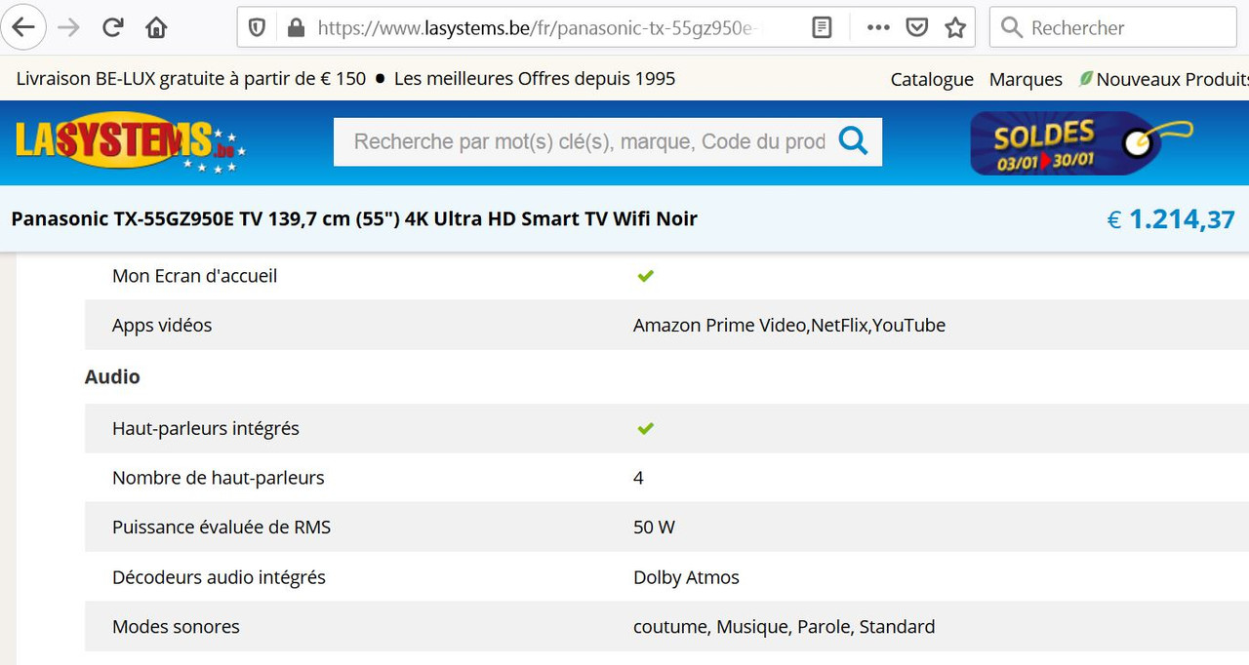The height and width of the screenshot is (665, 1249).
Task: Open the Marques menu
Action: point(1026,80)
